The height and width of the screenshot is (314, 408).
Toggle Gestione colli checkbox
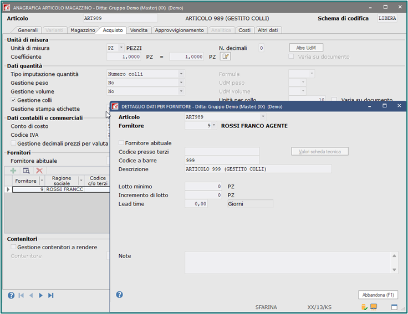(13, 100)
